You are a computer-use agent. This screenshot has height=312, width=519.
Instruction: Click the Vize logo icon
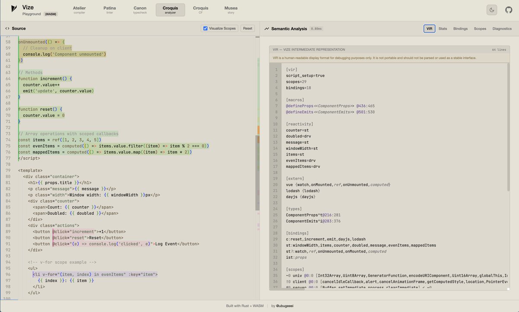(x=14, y=10)
